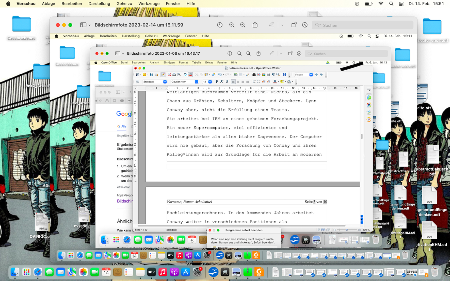Switch to OpenOffice in the bottom Dock
The height and width of the screenshot is (281, 450).
[x=213, y=272]
